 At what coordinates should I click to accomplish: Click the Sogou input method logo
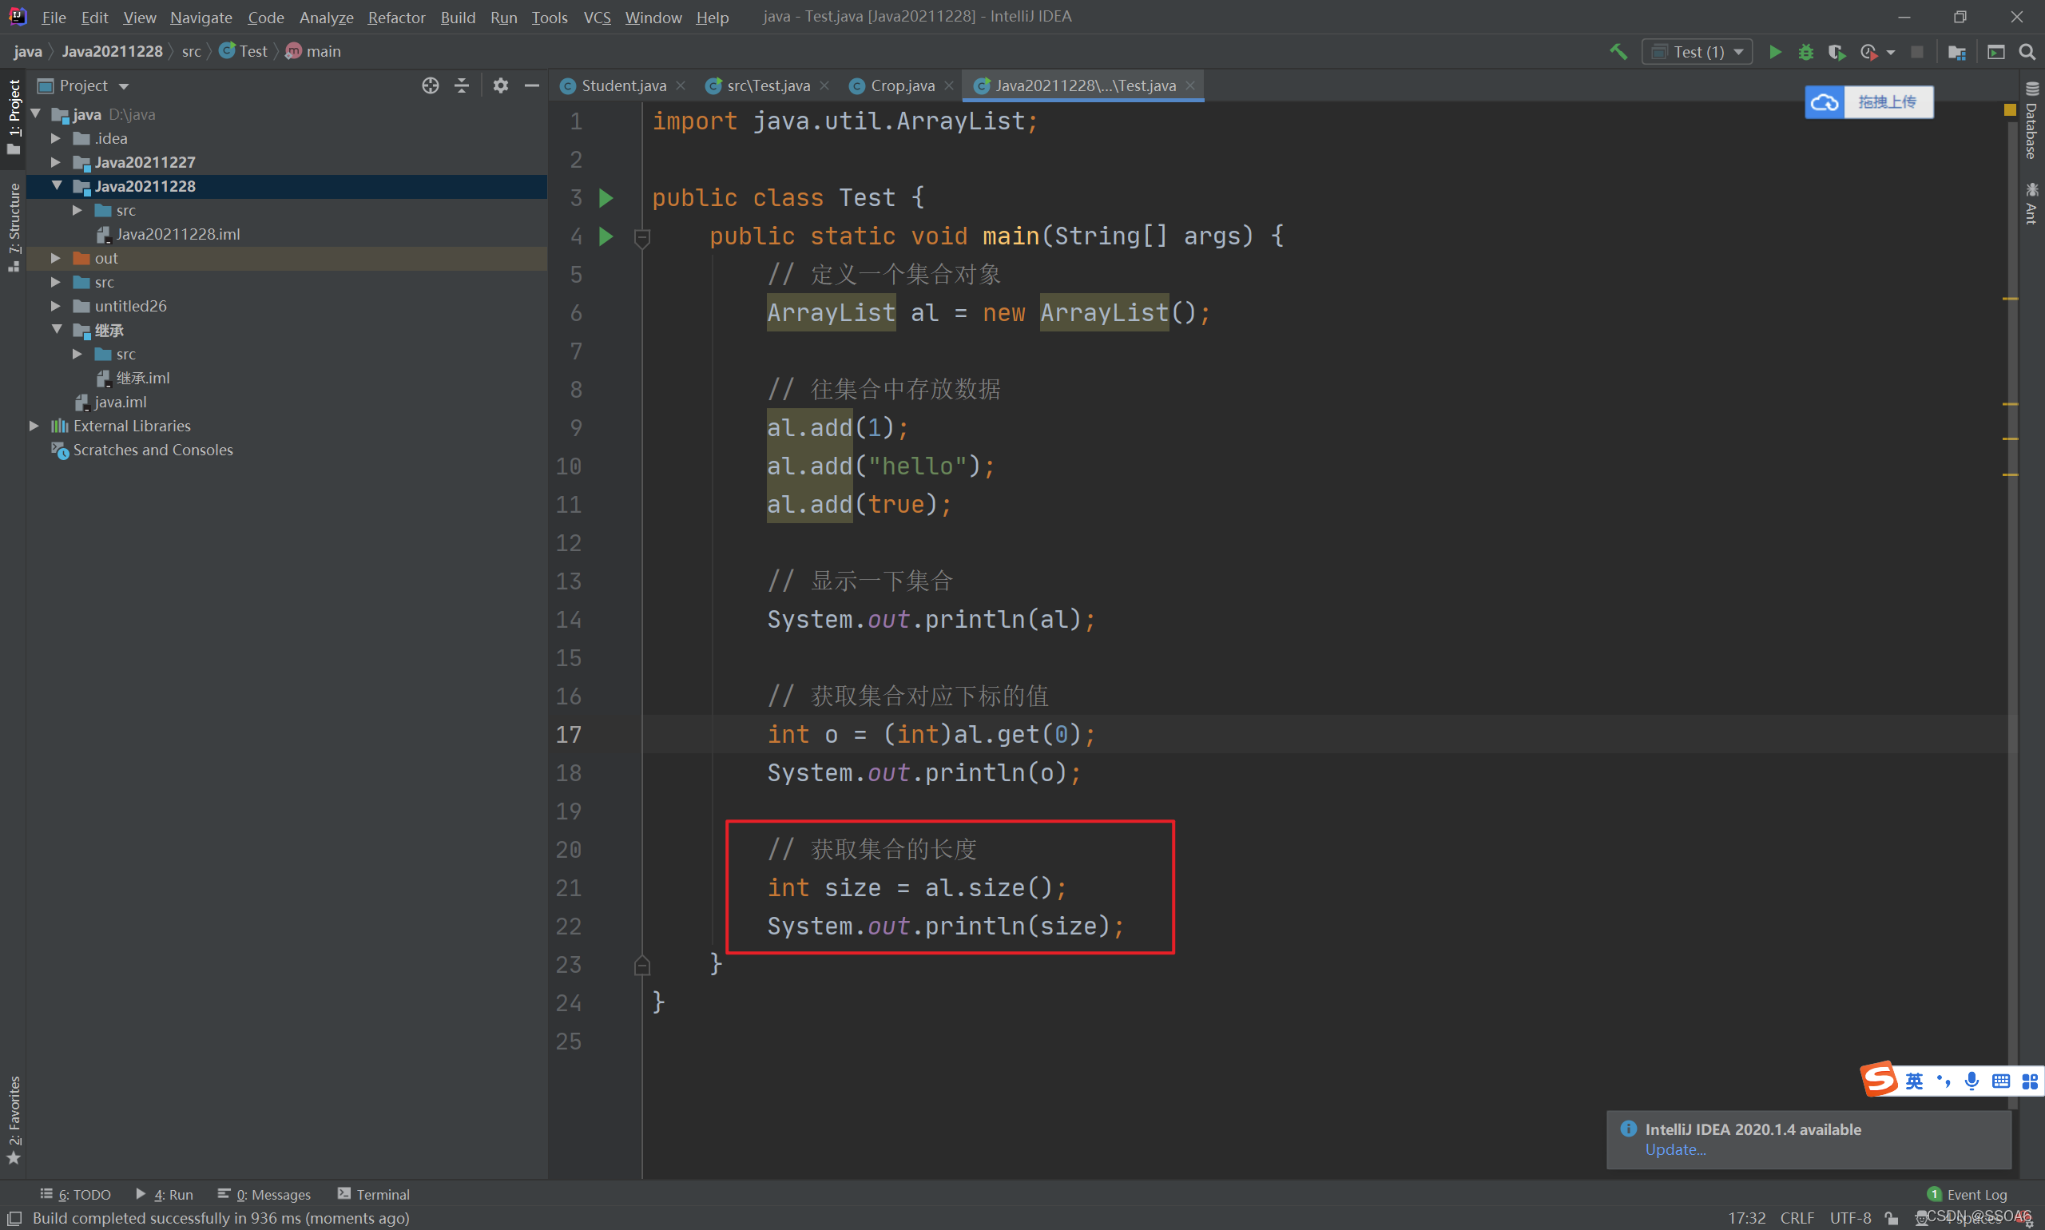pos(1878,1079)
